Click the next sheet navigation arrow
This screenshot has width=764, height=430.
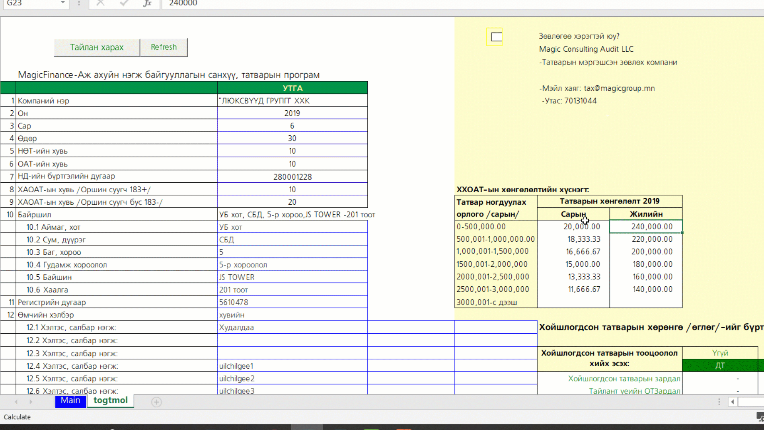click(x=31, y=402)
